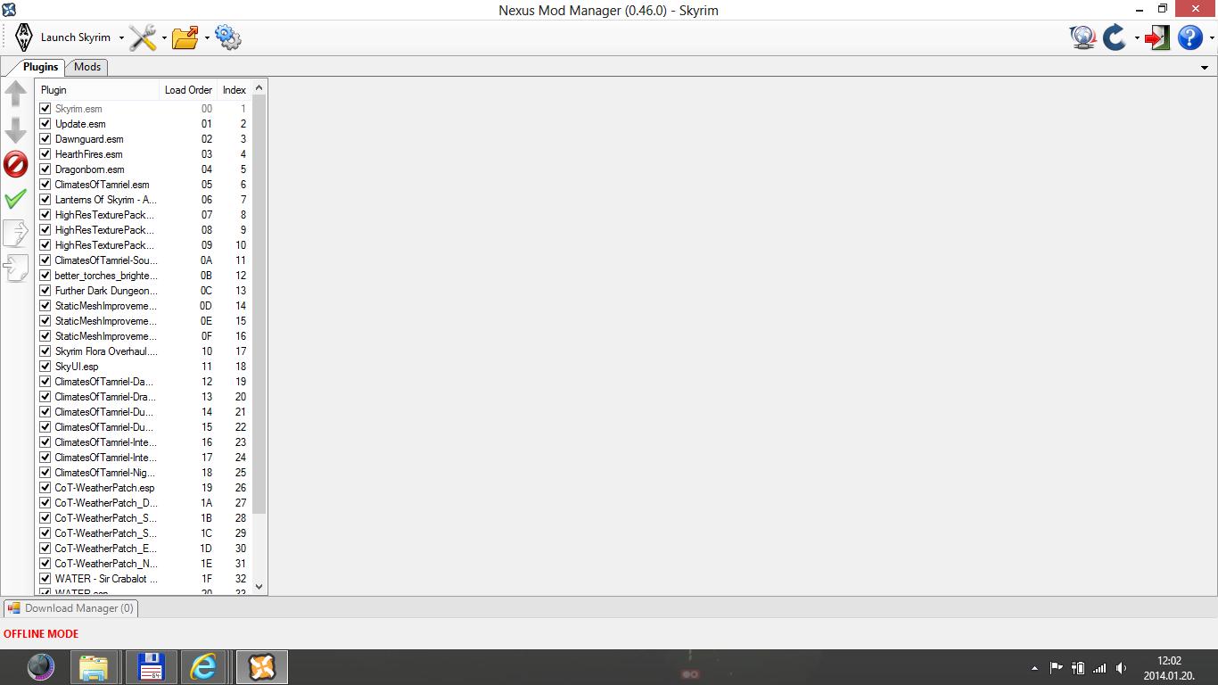Disable all plugins with red icon
Screen dimensions: 1218x685
[x=16, y=164]
